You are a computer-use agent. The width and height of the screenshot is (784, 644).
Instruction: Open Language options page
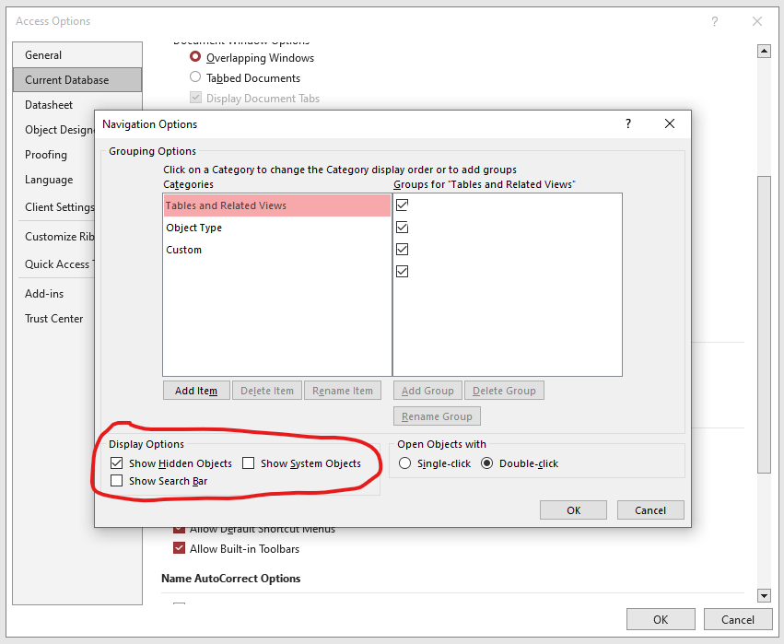pyautogui.click(x=54, y=180)
